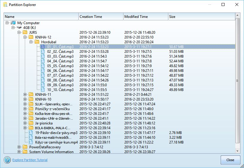Click modified time 2015-12-26 22:38:27

point(140,152)
